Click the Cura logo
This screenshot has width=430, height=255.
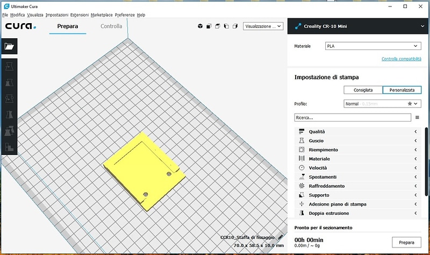[x=21, y=26]
